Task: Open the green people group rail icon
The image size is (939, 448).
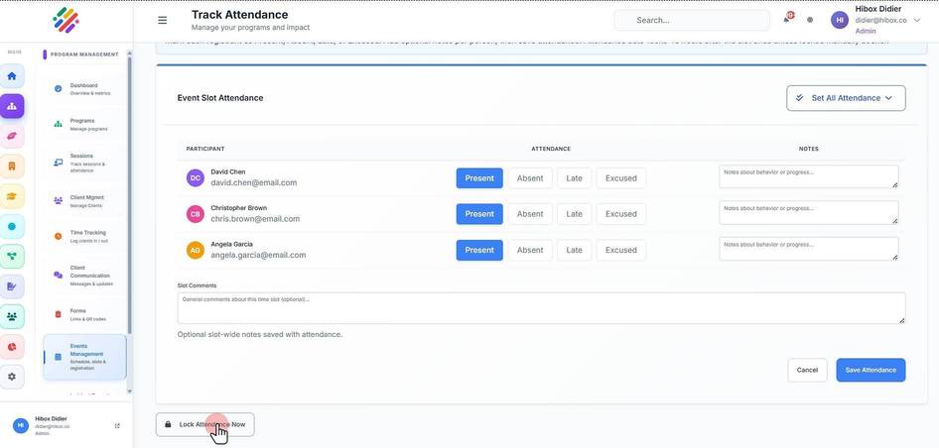Action: [12, 316]
